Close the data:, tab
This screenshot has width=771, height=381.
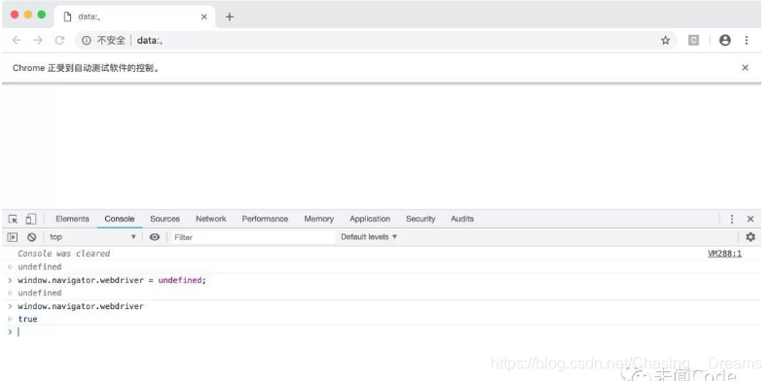click(204, 17)
